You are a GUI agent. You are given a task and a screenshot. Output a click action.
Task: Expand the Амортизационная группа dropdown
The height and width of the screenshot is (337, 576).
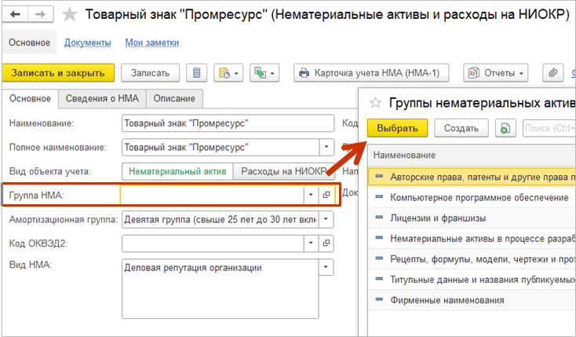pos(326,219)
